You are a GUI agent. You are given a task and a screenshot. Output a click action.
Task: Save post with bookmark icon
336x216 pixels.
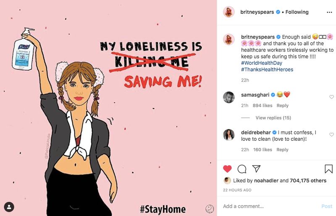pyautogui.click(x=328, y=169)
